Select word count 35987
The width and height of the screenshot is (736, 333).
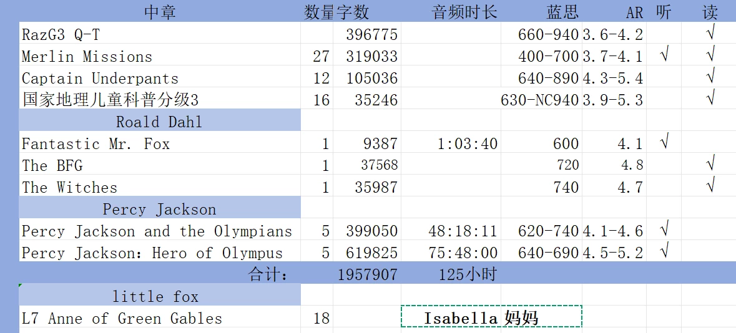click(367, 186)
